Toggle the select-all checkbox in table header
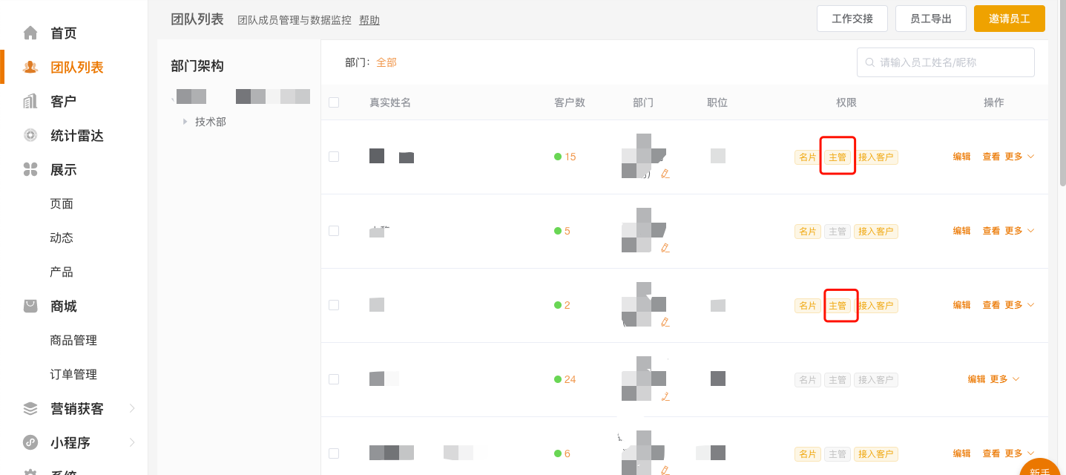1066x475 pixels. point(334,102)
